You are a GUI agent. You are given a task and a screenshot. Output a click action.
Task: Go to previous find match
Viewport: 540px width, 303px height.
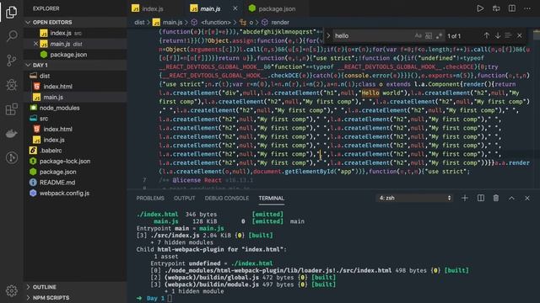point(486,35)
